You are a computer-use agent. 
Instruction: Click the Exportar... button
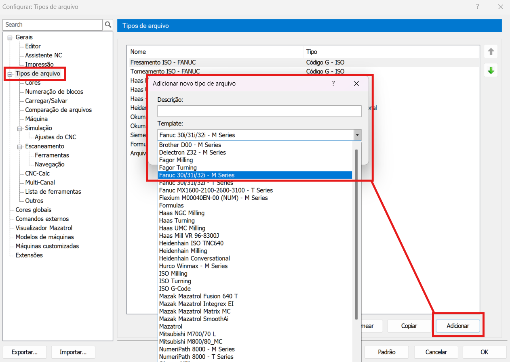click(25, 352)
